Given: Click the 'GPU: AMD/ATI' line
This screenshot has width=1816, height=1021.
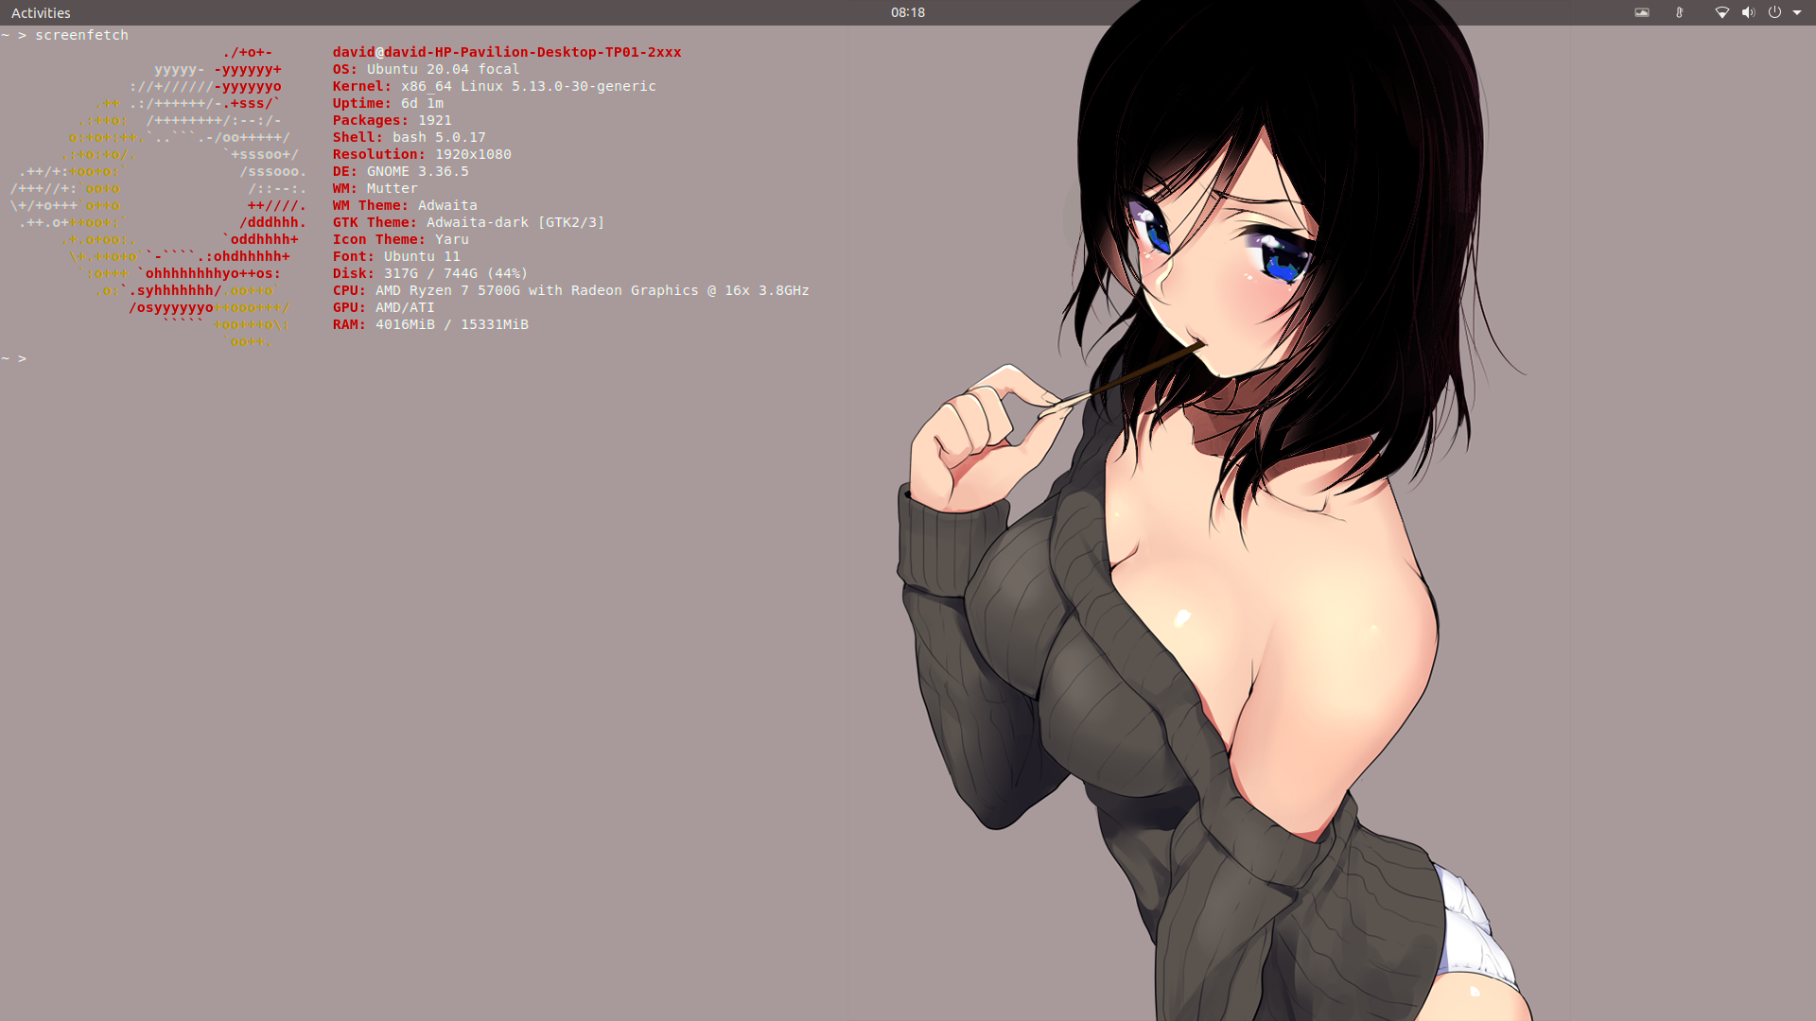Looking at the screenshot, I should click(x=383, y=307).
